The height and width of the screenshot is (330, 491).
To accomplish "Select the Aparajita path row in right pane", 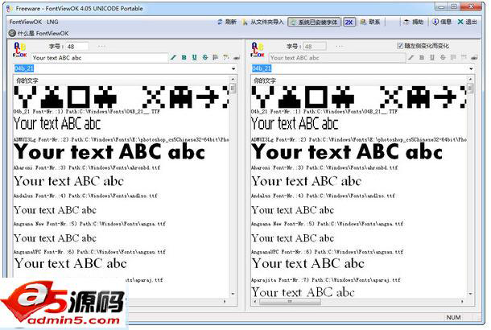I will click(x=326, y=280).
